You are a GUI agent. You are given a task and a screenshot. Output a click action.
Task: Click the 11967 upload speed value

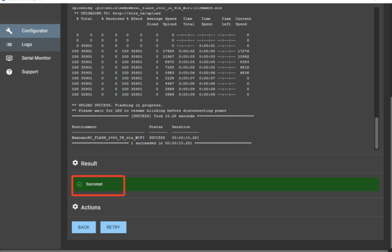point(168,57)
